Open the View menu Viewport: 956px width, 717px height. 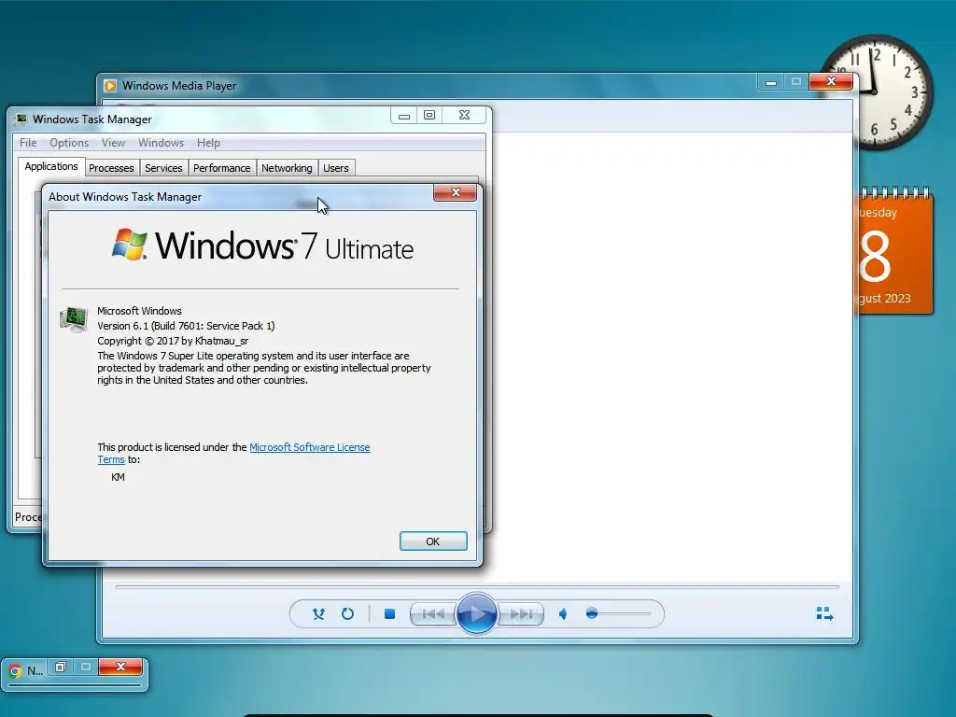coord(113,143)
